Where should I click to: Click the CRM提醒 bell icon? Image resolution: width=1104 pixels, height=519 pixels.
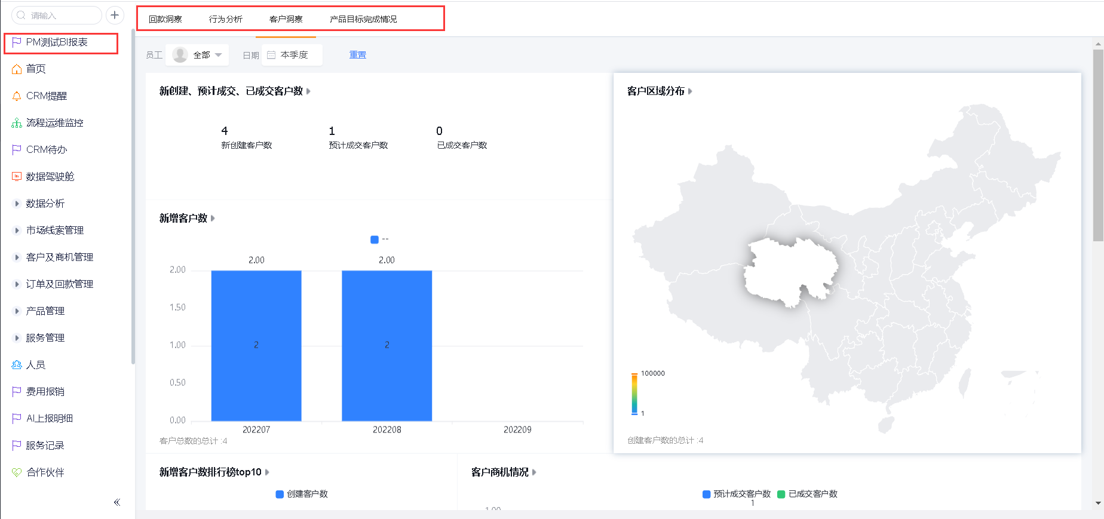pyautogui.click(x=17, y=96)
